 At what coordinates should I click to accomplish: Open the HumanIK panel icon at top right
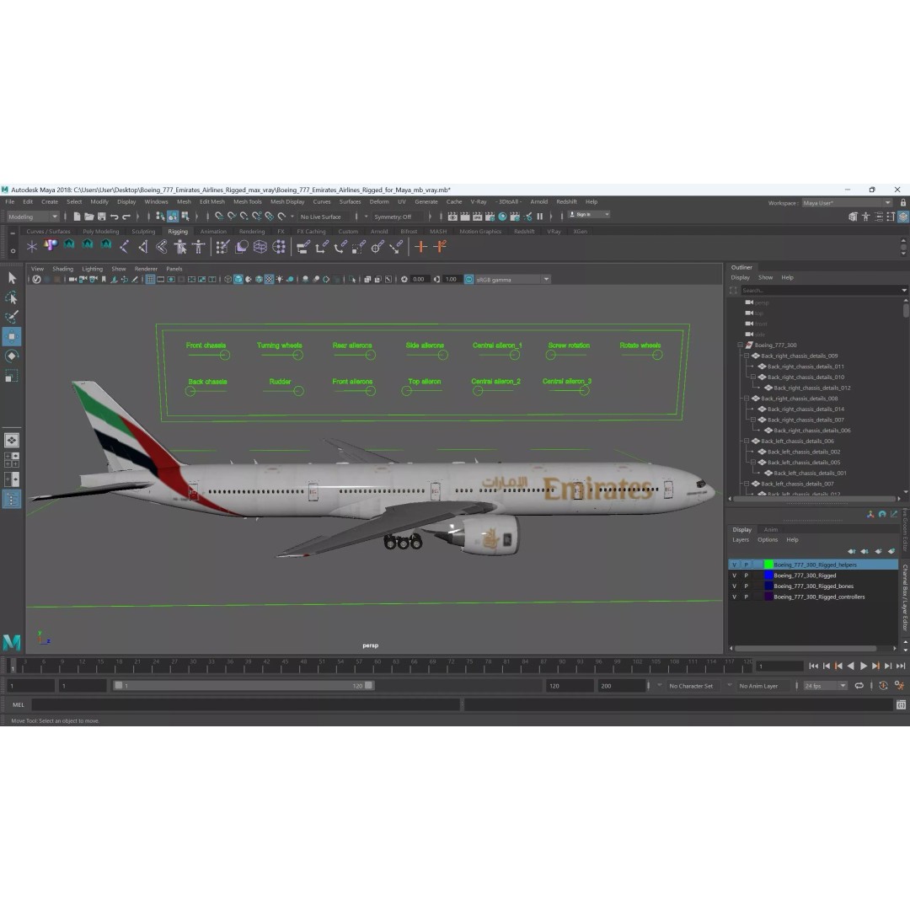[x=865, y=217]
